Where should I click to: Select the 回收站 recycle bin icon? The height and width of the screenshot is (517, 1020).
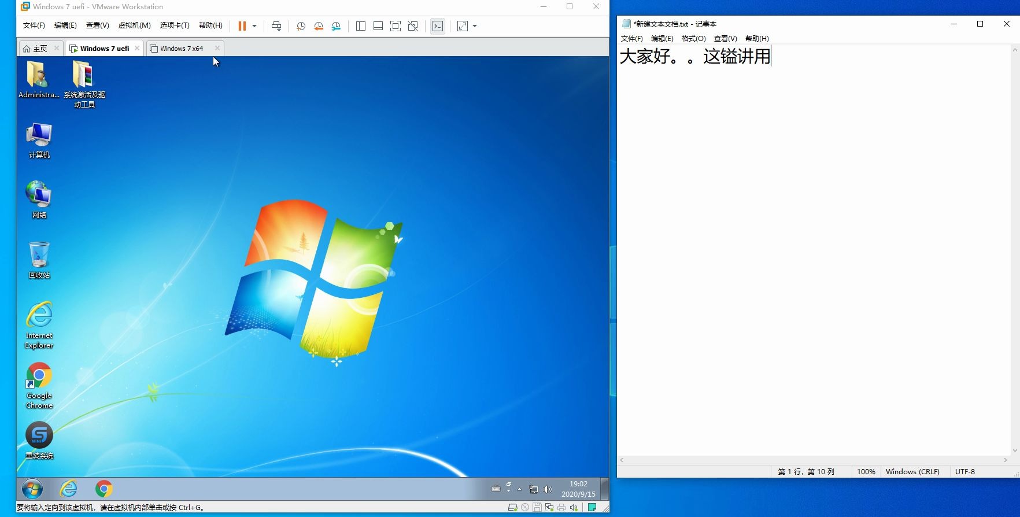(39, 260)
